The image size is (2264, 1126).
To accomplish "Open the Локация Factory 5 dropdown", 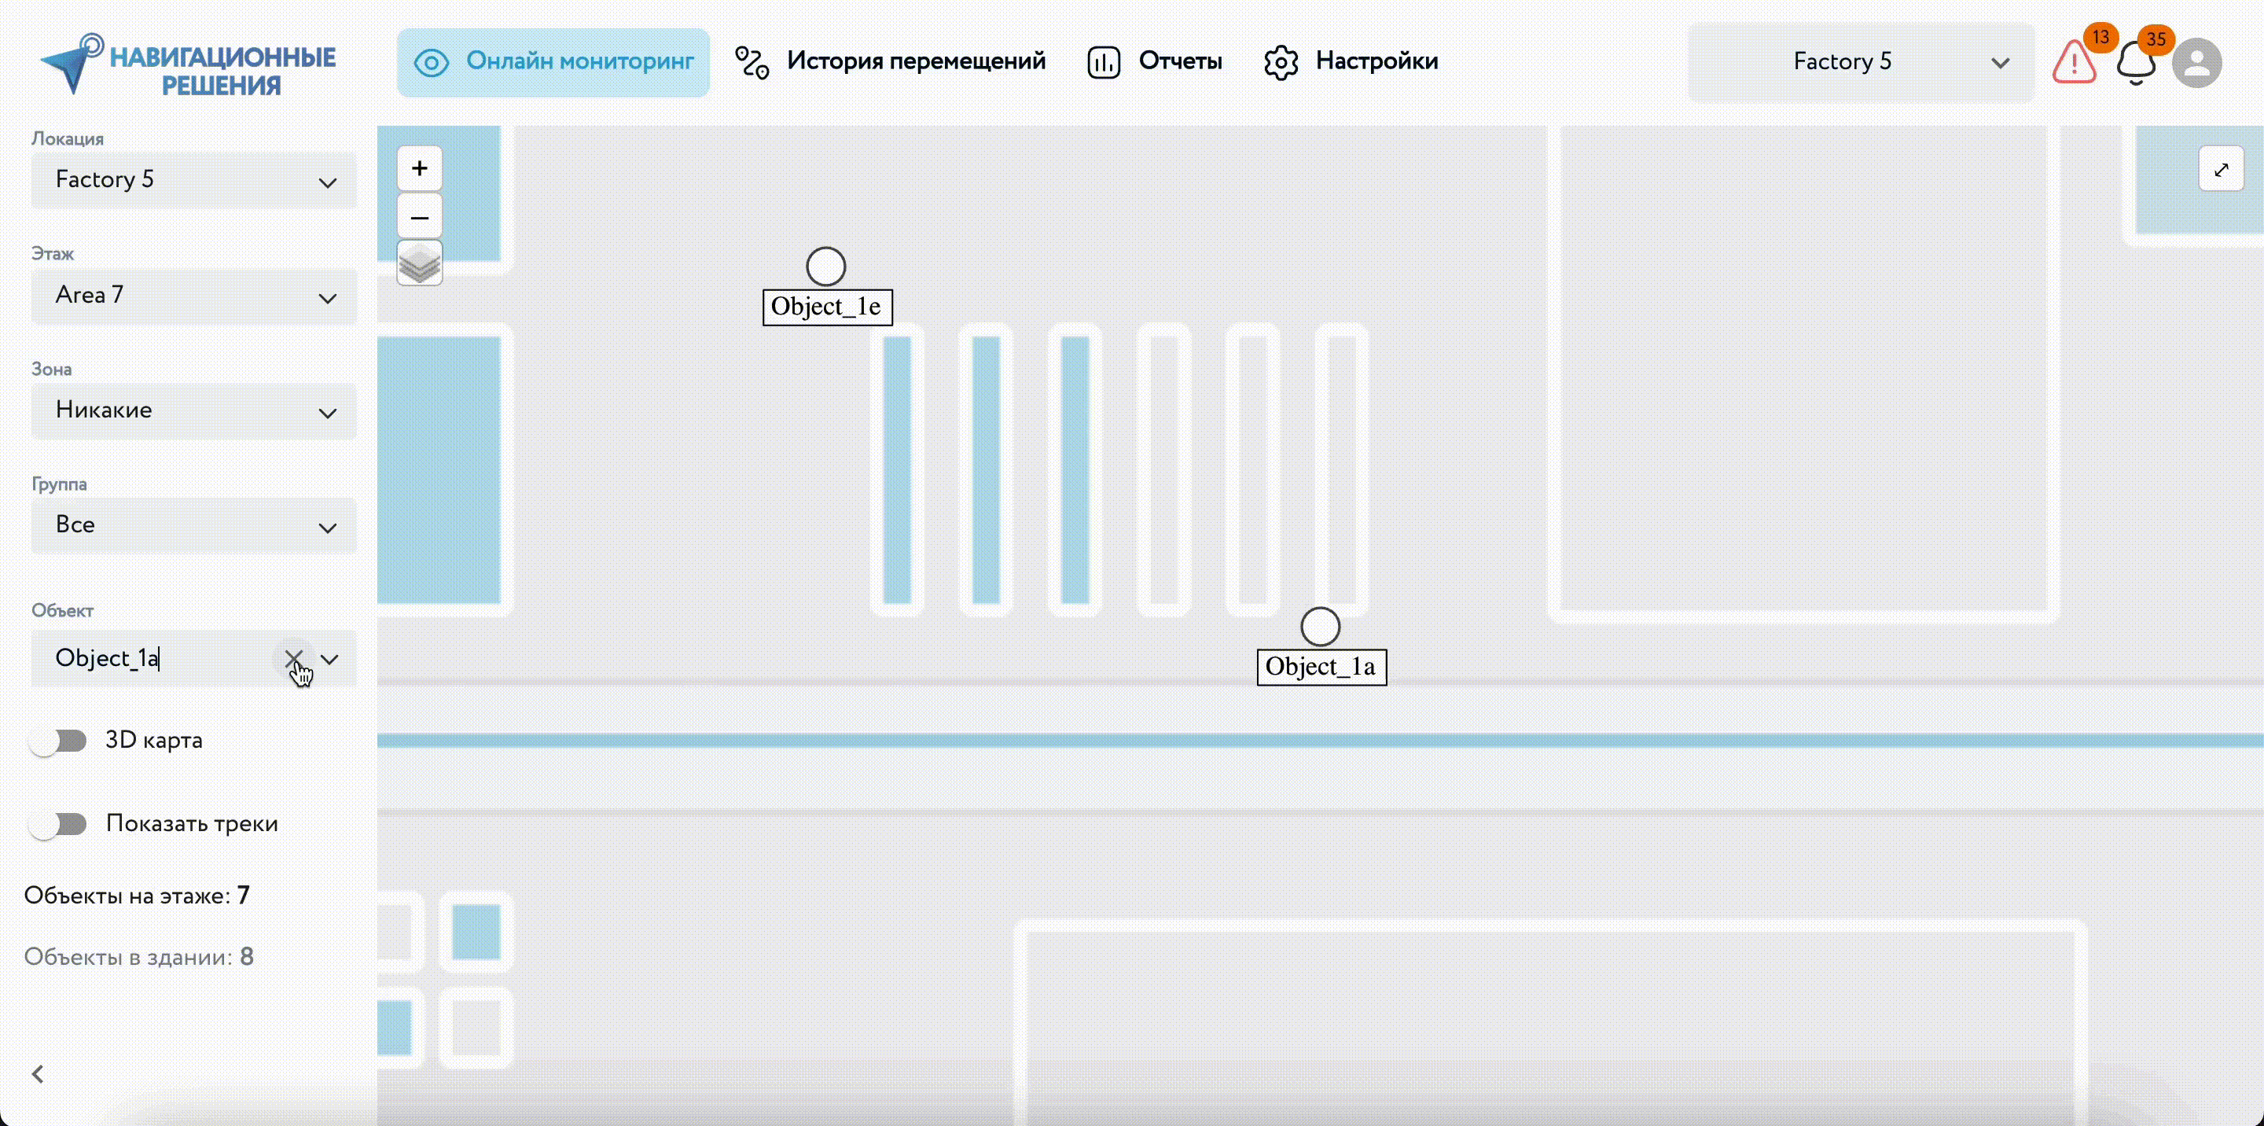I will click(193, 180).
